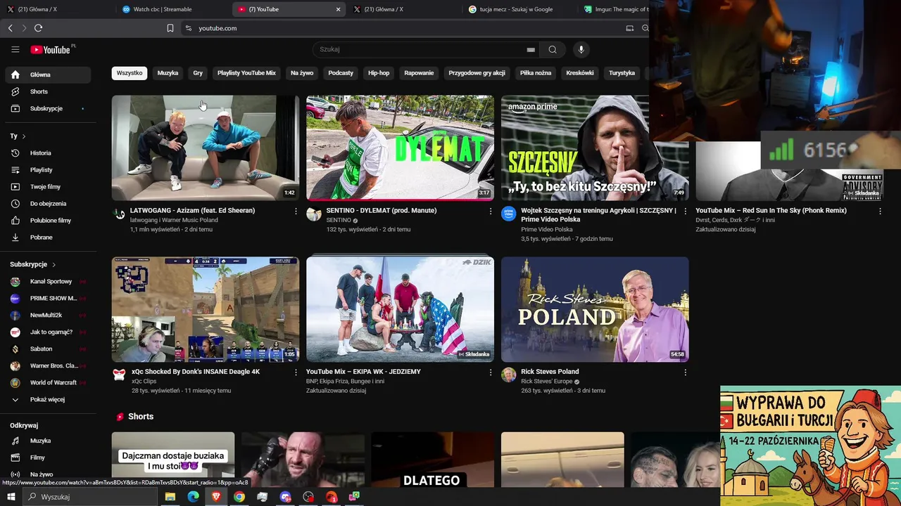The image size is (901, 506).
Task: Open Pobrane downloads
Action: click(48, 237)
